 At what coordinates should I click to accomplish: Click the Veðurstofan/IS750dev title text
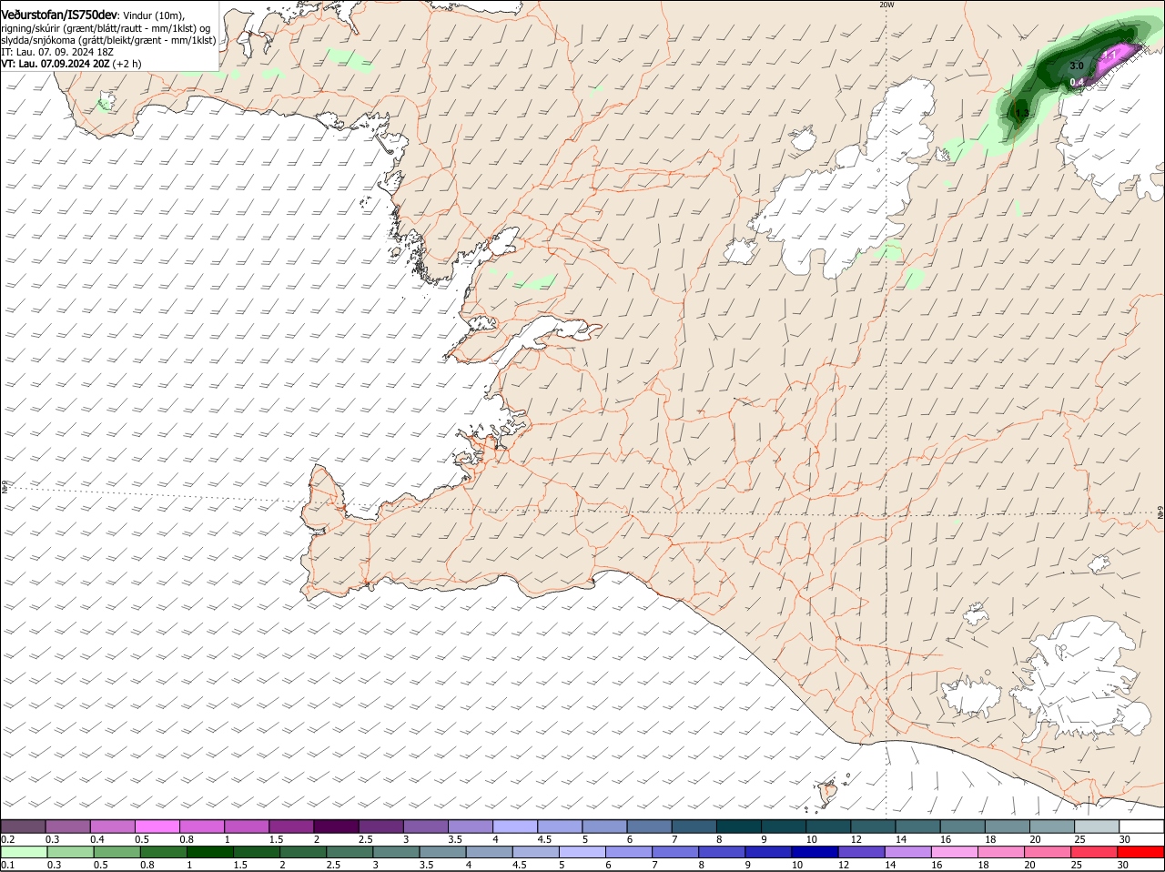click(x=59, y=15)
